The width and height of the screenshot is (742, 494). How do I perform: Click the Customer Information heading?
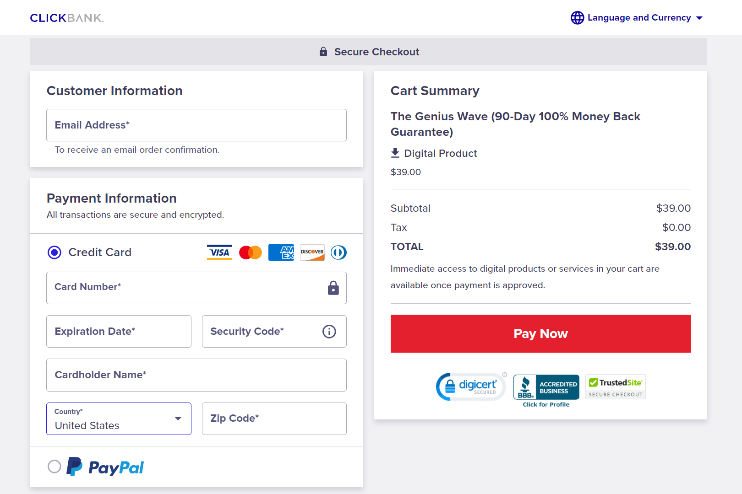point(115,91)
